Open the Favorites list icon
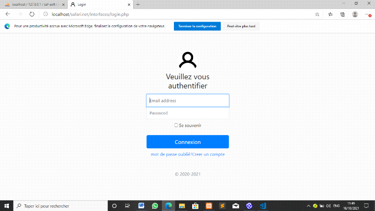 (330, 15)
